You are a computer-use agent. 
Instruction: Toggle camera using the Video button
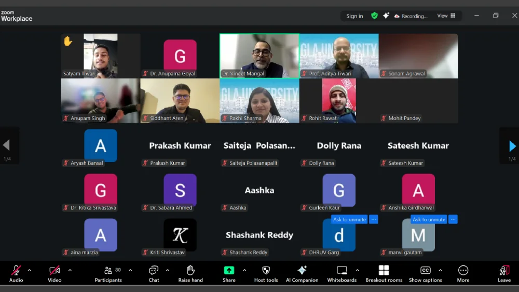click(x=54, y=273)
